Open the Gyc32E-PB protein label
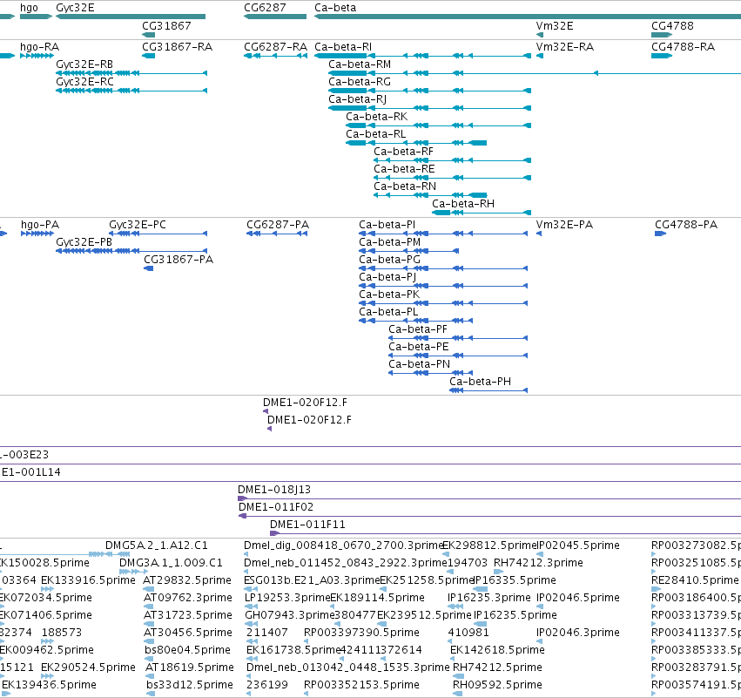Image resolution: width=741 pixels, height=698 pixels. 84,242
